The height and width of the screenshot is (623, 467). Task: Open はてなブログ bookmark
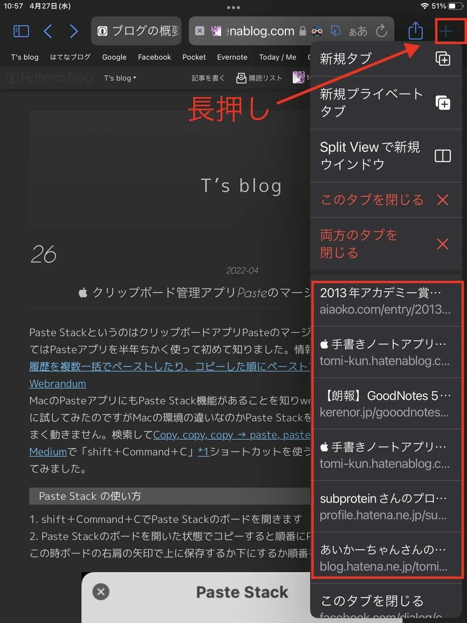pyautogui.click(x=70, y=57)
